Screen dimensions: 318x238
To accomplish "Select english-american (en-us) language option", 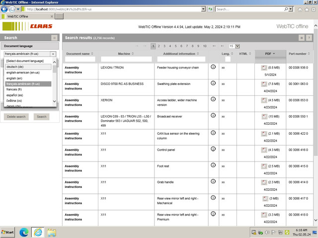I will 28,73.
